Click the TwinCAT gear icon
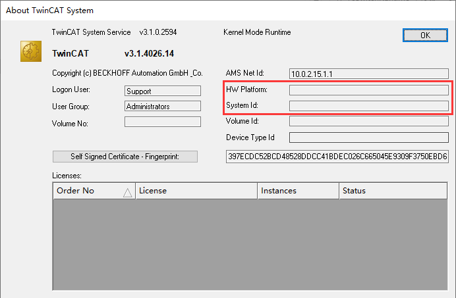Screen dimensions: 456x298 31,51
